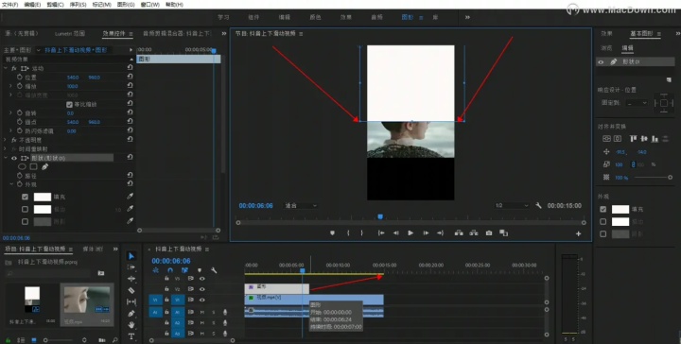This screenshot has width=681, height=344.
Task: Select the Type tool
Action: pos(131,336)
